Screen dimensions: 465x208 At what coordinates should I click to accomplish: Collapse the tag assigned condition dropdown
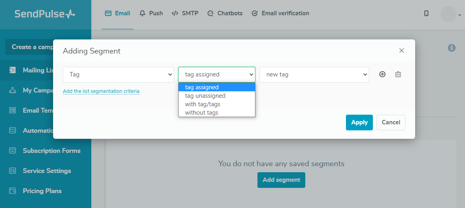point(216,74)
